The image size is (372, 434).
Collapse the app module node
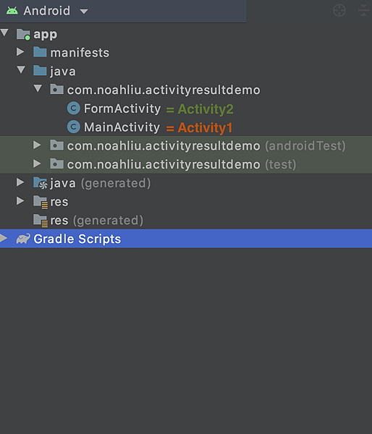[4, 33]
